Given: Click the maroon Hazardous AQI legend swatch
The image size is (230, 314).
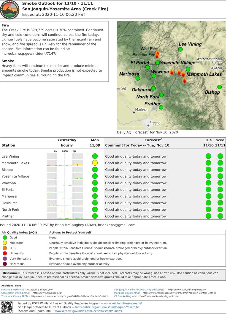Looking at the screenshot, I should coord(5,264).
